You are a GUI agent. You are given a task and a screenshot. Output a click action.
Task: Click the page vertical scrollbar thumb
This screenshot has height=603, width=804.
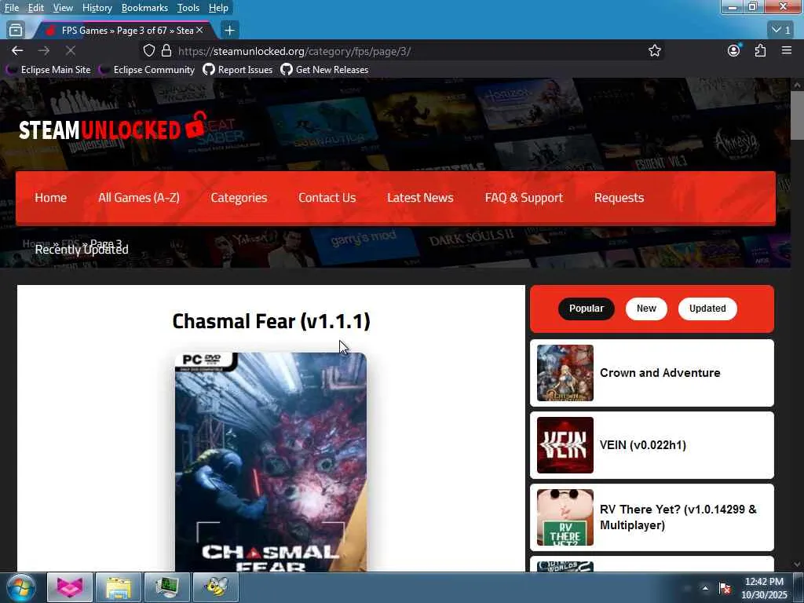(x=797, y=115)
